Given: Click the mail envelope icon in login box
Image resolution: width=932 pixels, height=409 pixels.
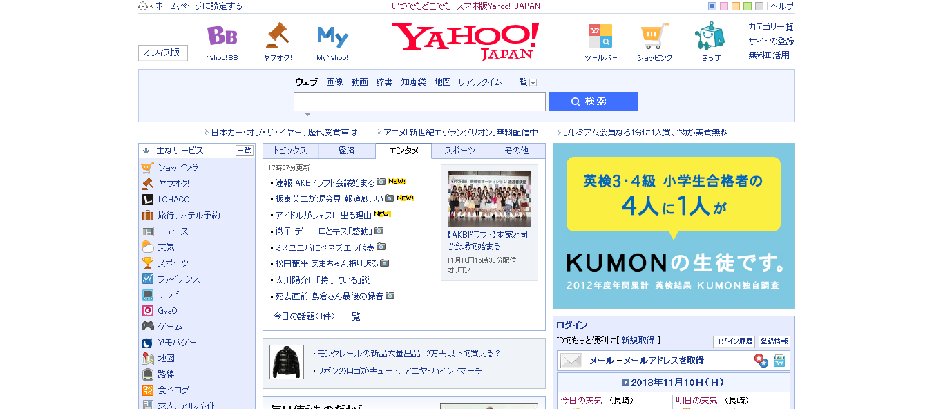Looking at the screenshot, I should pyautogui.click(x=571, y=361).
